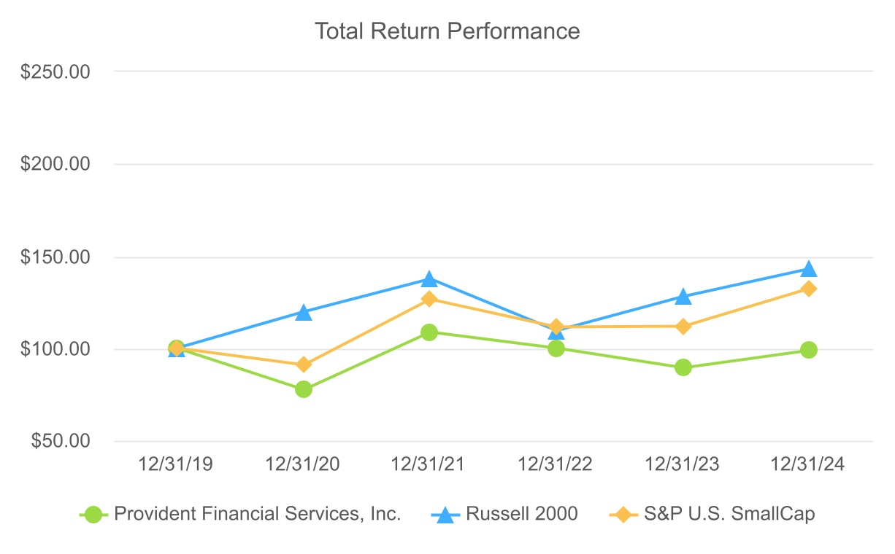The image size is (895, 554).
Task: Click the Russell 2000 triangle at 12/31/21
Action: [429, 279]
